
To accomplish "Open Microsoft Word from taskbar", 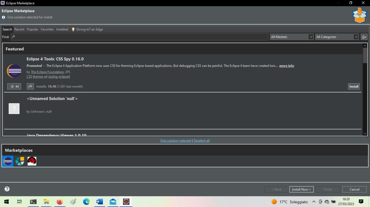I will (x=100, y=201).
